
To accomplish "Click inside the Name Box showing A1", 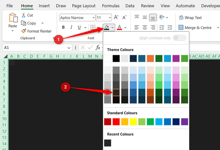I will [x=35, y=48].
